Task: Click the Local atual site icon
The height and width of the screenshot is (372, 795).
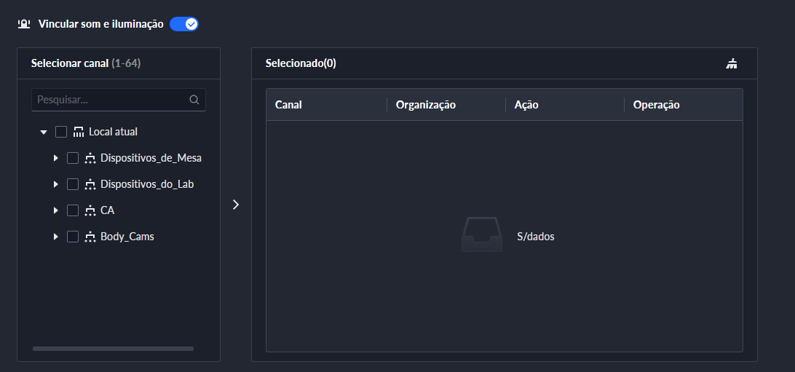Action: coord(79,132)
